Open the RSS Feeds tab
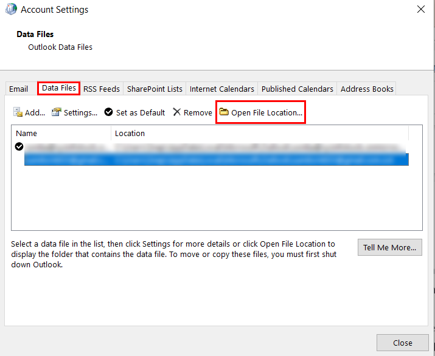 (x=102, y=89)
